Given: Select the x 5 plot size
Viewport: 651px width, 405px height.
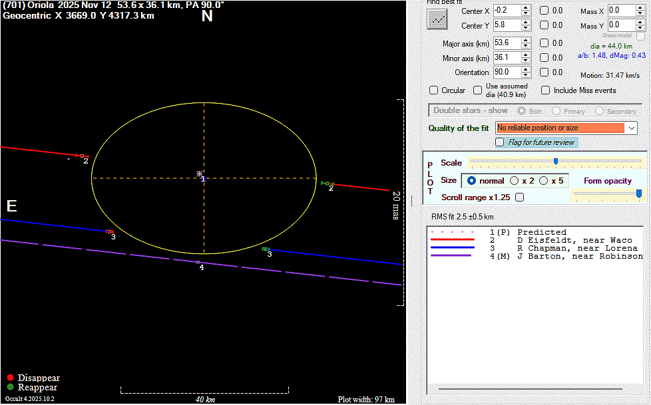Looking at the screenshot, I should (544, 181).
